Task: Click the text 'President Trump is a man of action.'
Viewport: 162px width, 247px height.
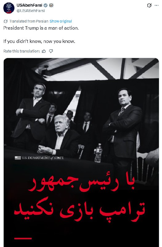Action: 41,28
